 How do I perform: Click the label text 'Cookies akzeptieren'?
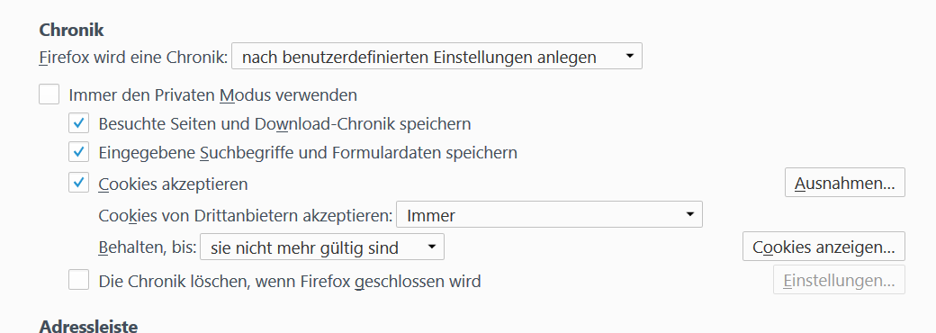tap(173, 184)
